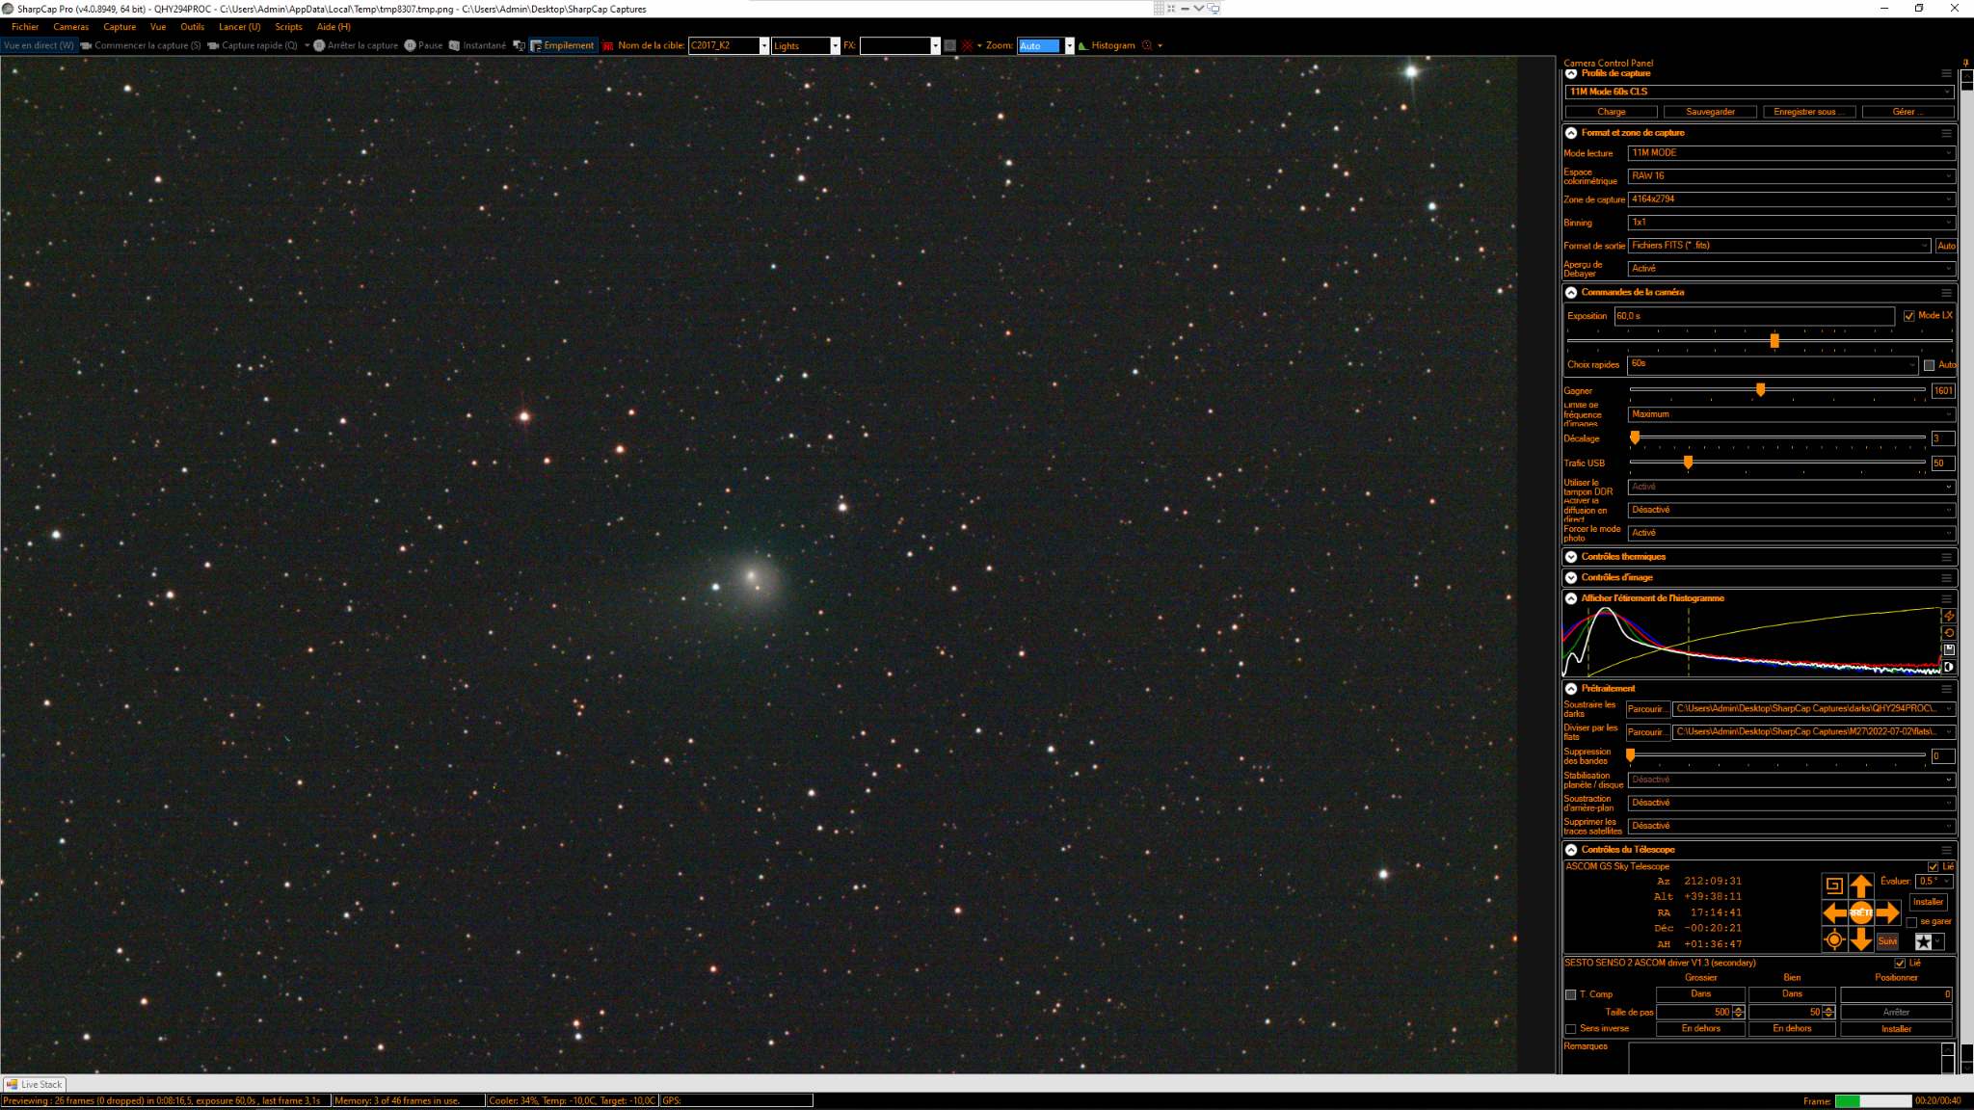Click the reticule crosshair icon in toolbar

[967, 45]
